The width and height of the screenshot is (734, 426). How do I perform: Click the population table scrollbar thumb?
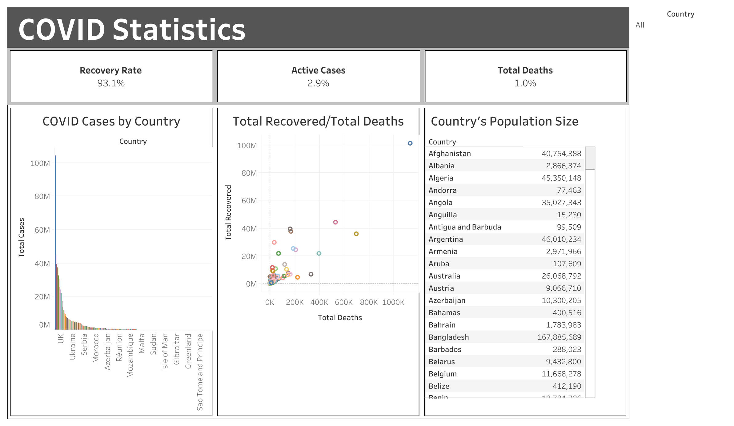590,158
